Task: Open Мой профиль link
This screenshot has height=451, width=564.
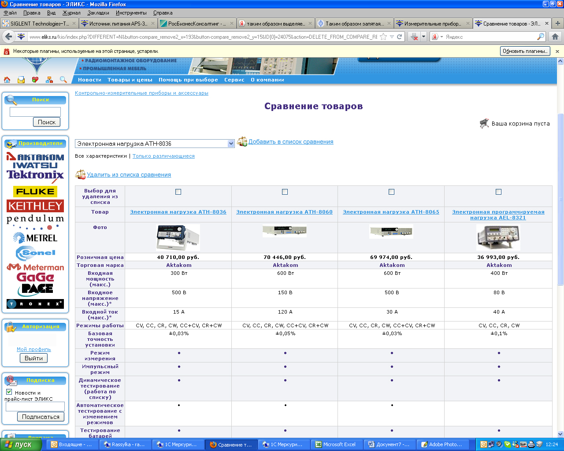Action: 33,349
